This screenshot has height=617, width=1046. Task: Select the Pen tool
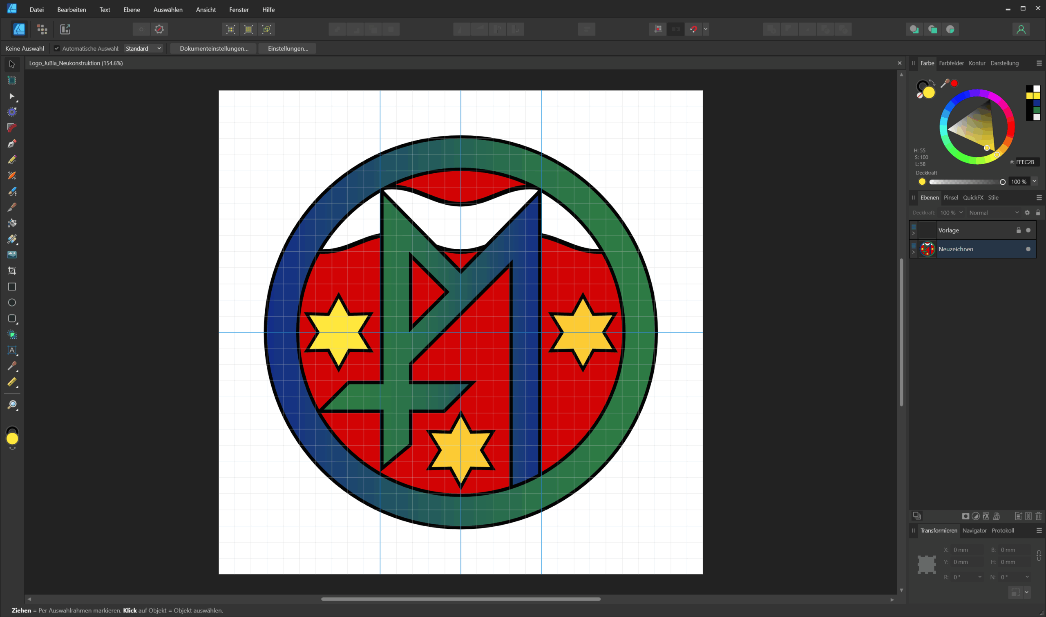point(11,144)
